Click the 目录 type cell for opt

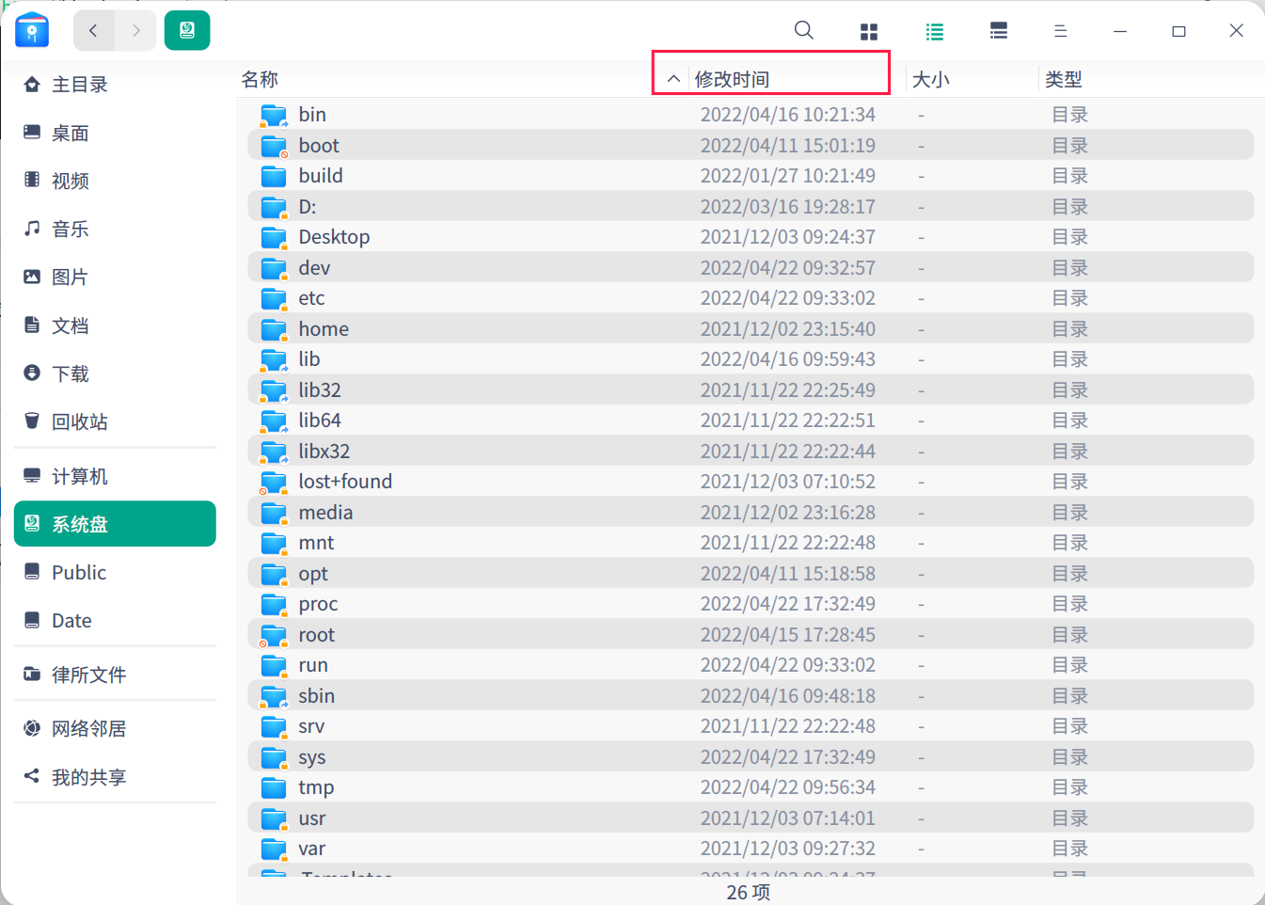pyautogui.click(x=1070, y=574)
